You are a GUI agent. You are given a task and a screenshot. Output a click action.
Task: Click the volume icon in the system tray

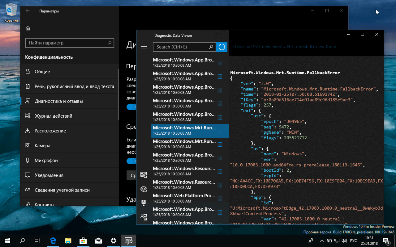[344, 241]
